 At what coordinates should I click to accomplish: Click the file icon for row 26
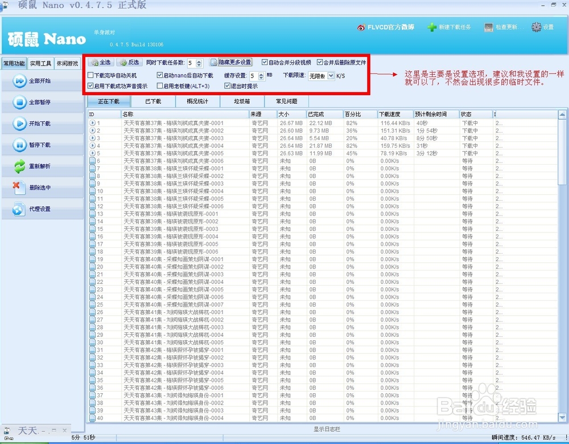point(93,312)
